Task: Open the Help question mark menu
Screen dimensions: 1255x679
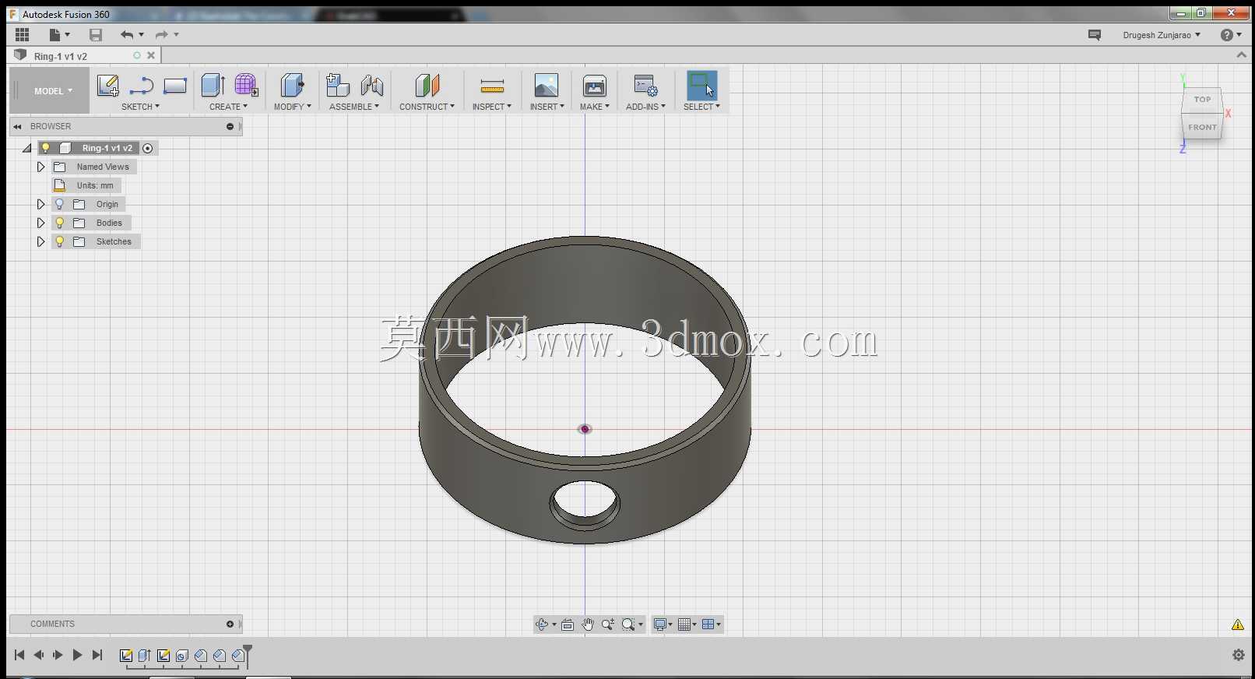Action: [1231, 35]
